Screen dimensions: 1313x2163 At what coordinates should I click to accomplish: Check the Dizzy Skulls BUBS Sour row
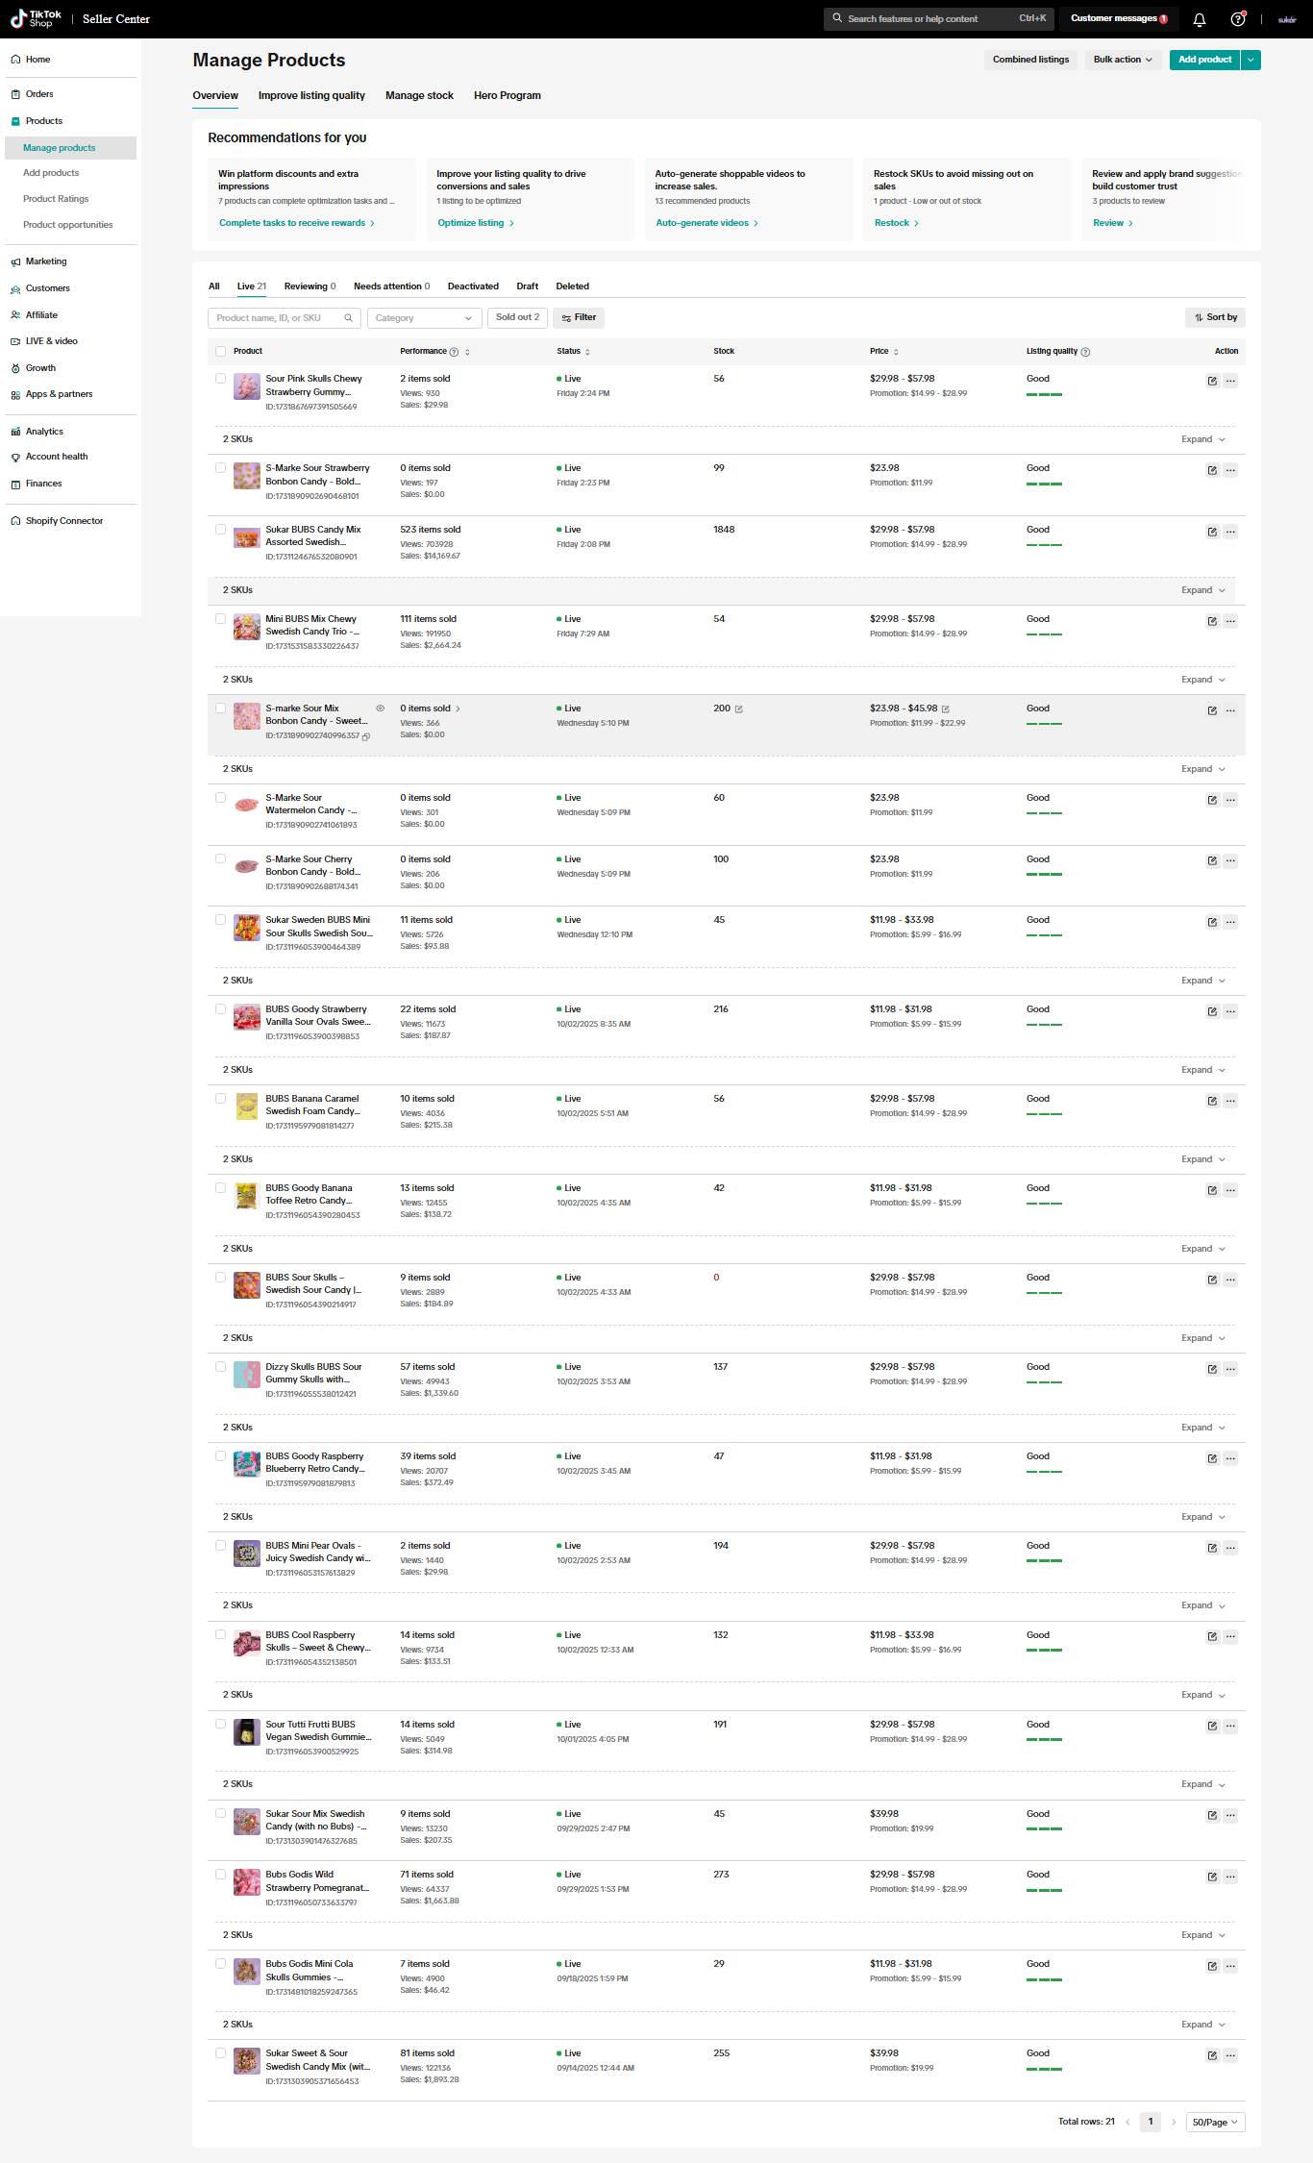(221, 1367)
